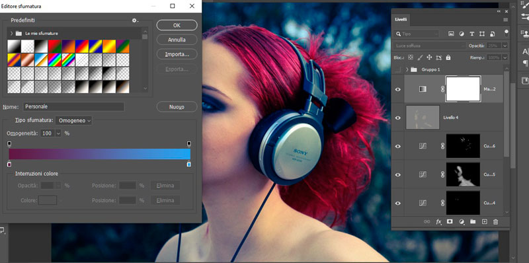Create new fill or adjustment layer icon

pyautogui.click(x=462, y=221)
